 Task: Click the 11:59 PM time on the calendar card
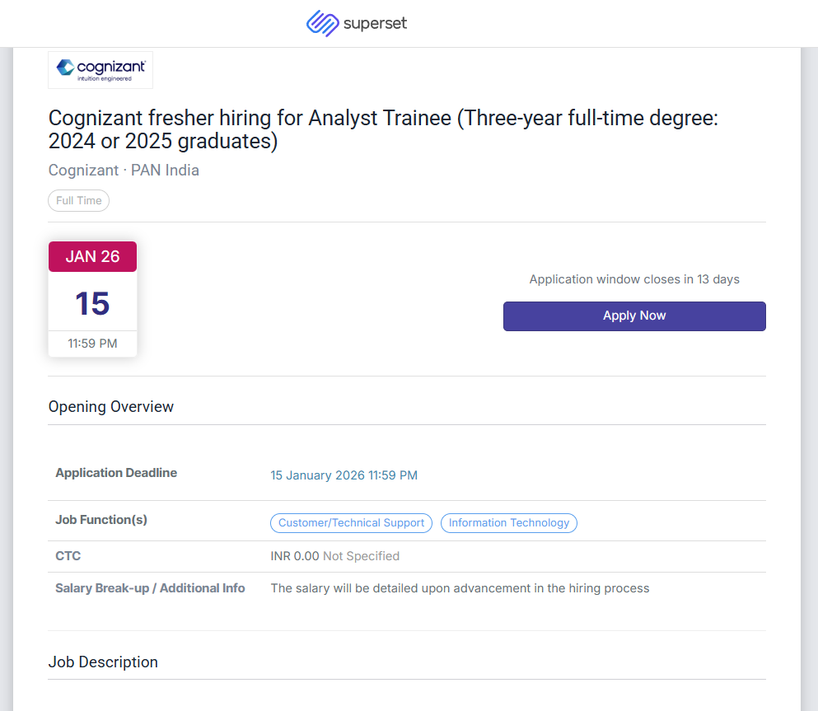point(92,344)
